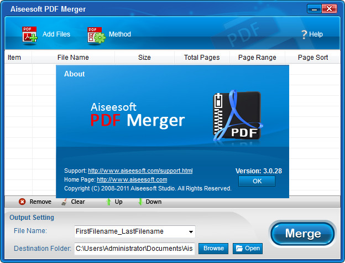Open the support.html link

[x=140, y=171]
